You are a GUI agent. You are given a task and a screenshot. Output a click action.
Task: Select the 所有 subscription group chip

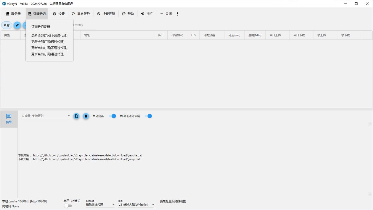(7, 25)
